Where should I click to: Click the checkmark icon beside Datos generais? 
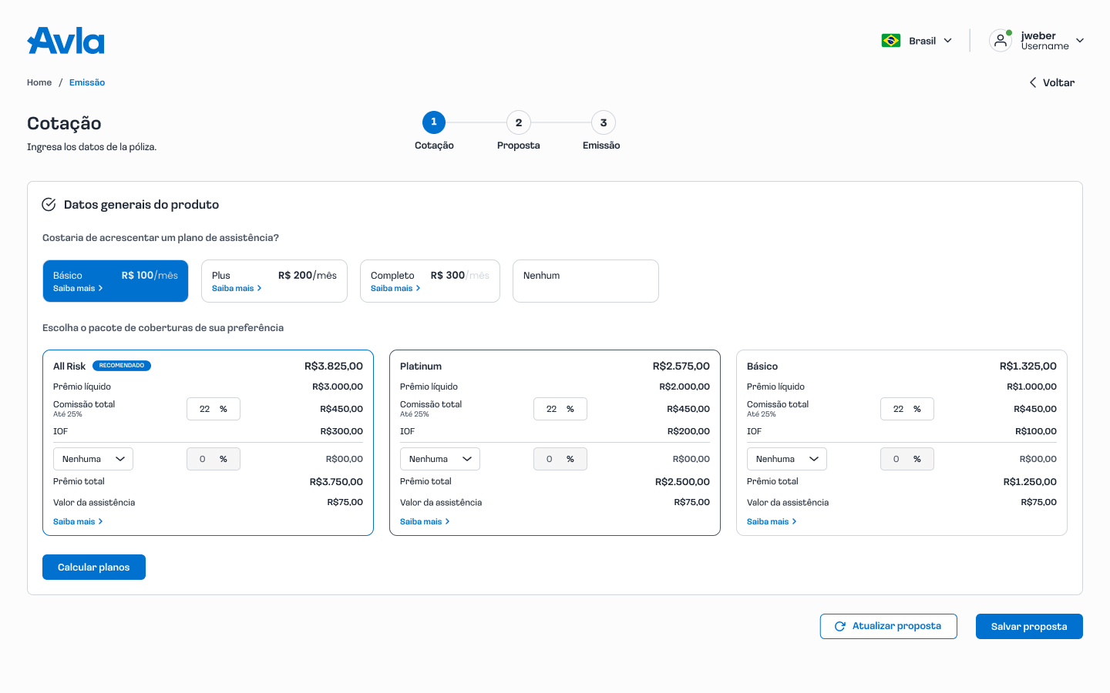[x=49, y=204]
